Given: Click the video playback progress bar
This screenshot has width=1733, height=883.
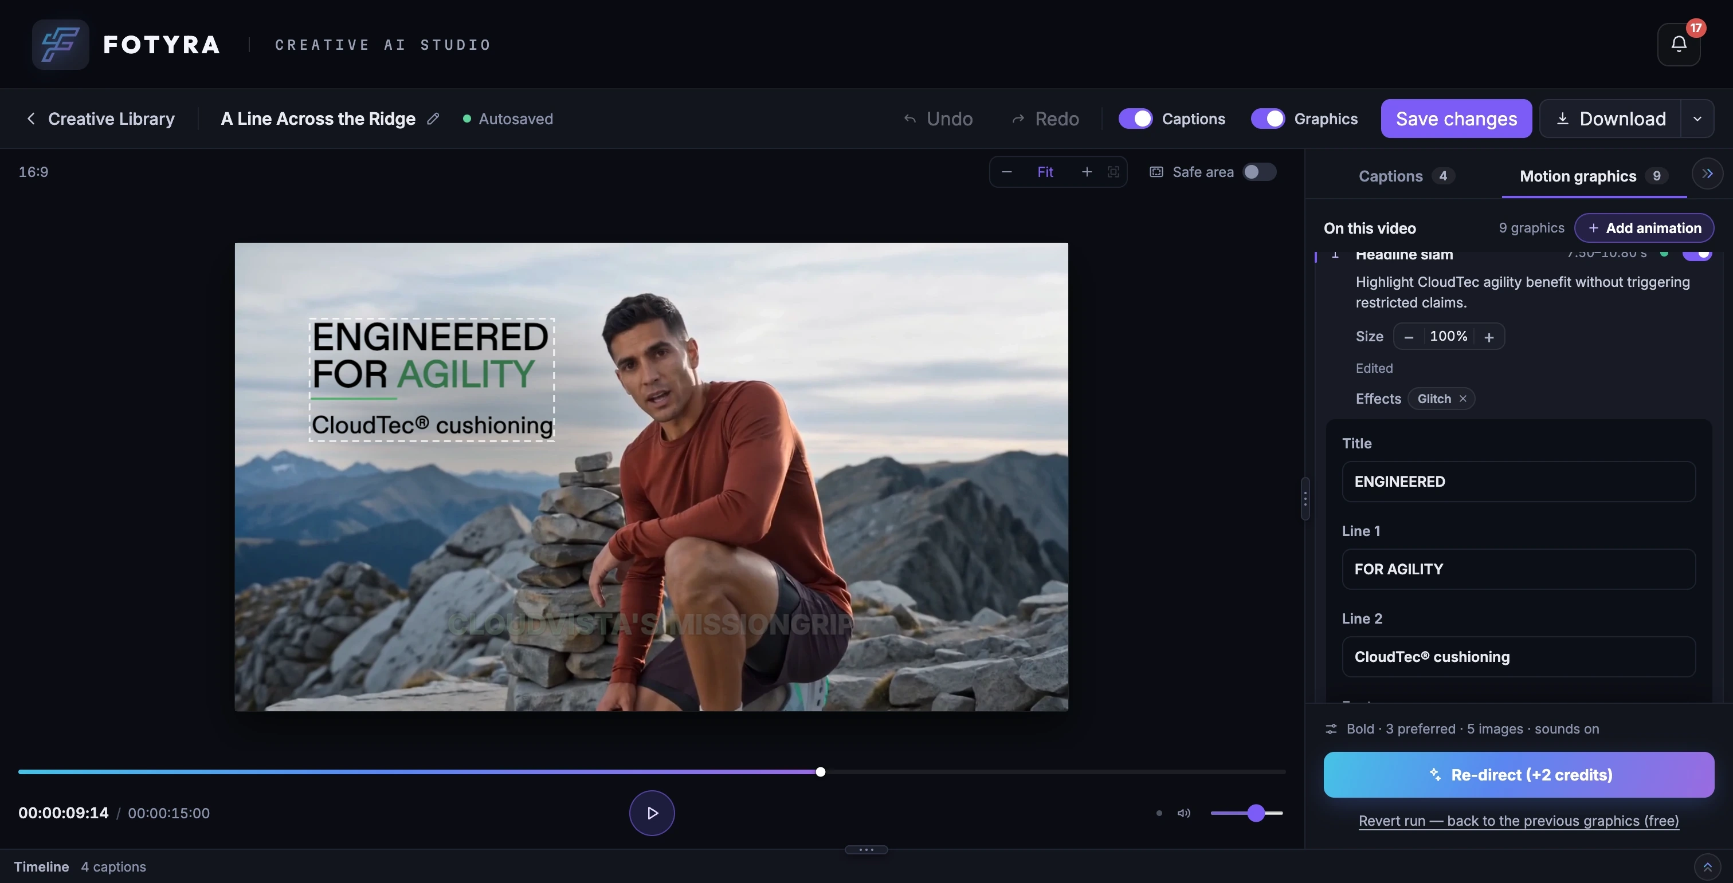Looking at the screenshot, I should coord(651,772).
